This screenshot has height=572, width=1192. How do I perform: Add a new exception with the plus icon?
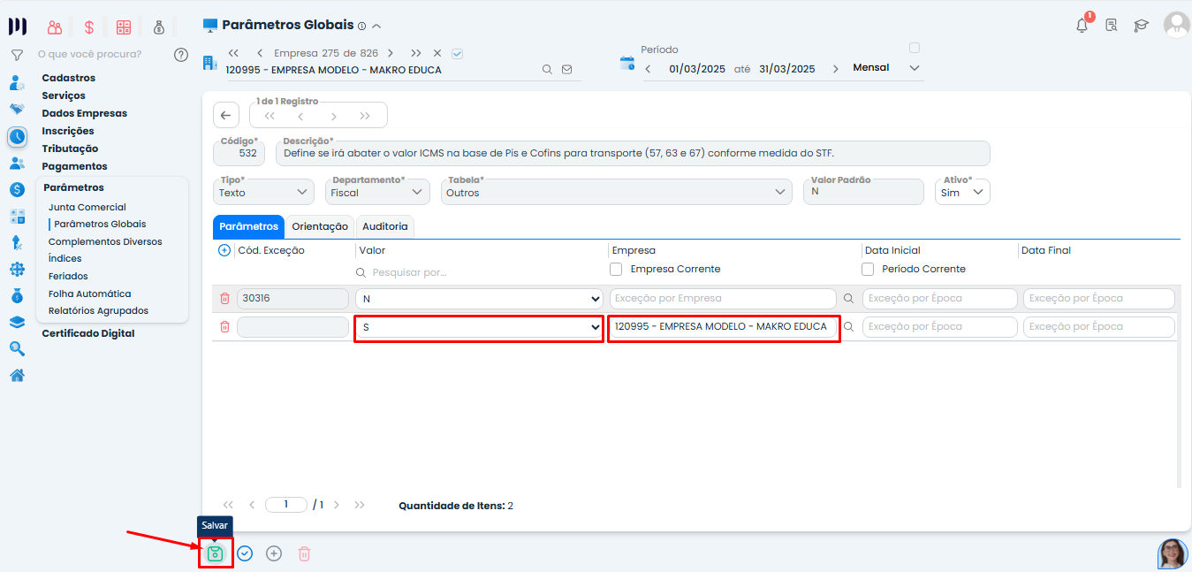coord(224,250)
